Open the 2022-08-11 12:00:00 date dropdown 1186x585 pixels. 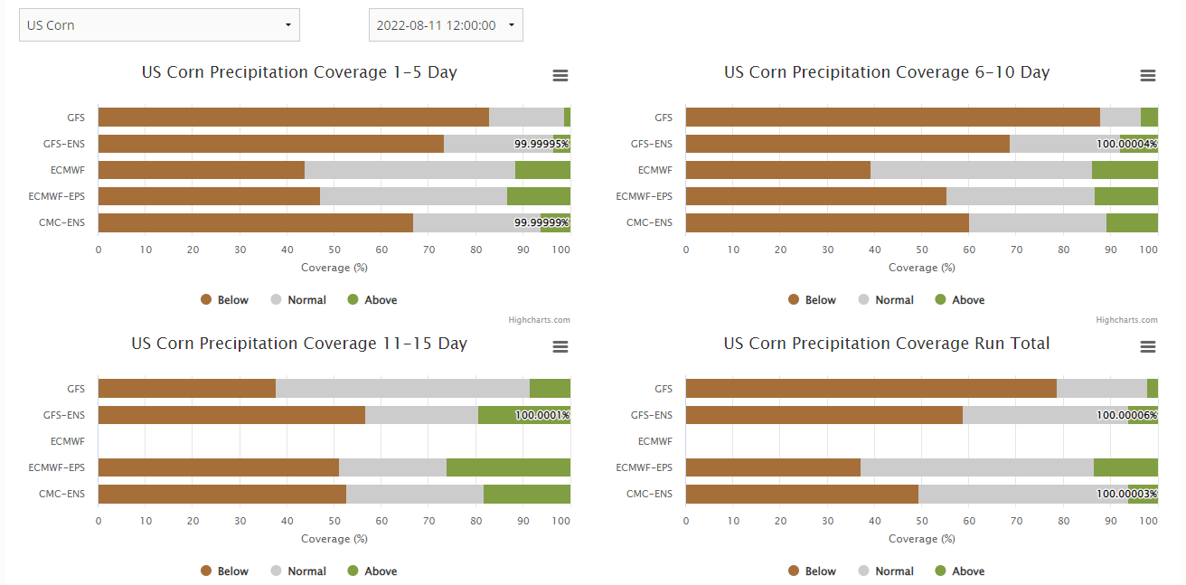[446, 25]
